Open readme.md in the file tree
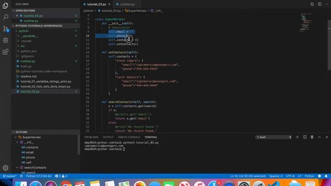The height and width of the screenshot is (186, 331). pos(28,76)
